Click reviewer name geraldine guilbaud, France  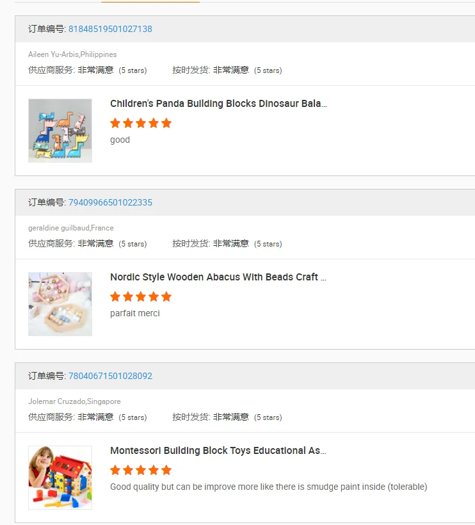point(71,228)
